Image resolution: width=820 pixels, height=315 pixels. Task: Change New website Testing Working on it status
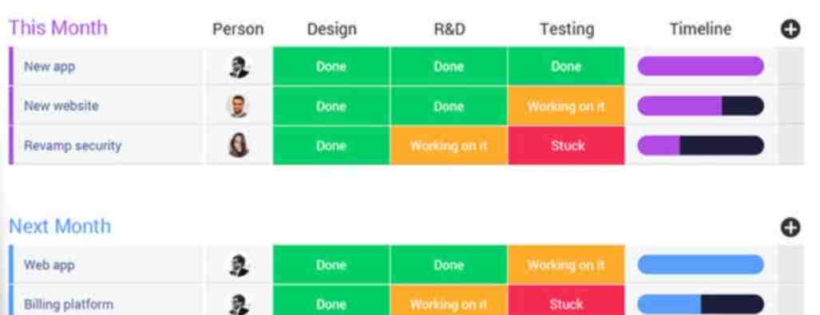point(566,106)
